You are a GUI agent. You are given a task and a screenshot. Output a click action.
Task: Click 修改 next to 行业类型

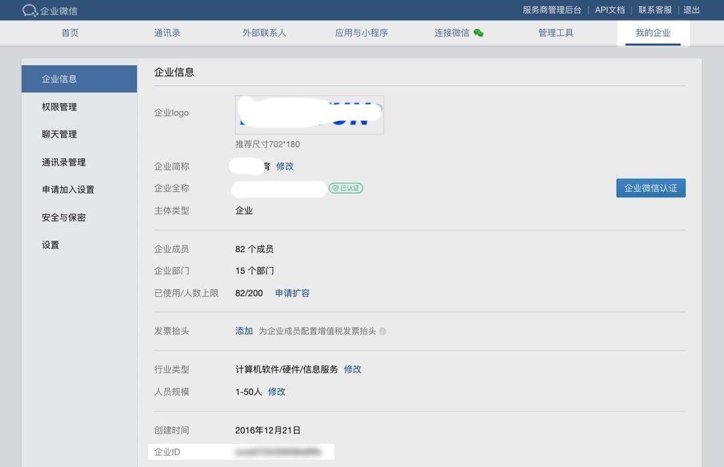click(353, 369)
